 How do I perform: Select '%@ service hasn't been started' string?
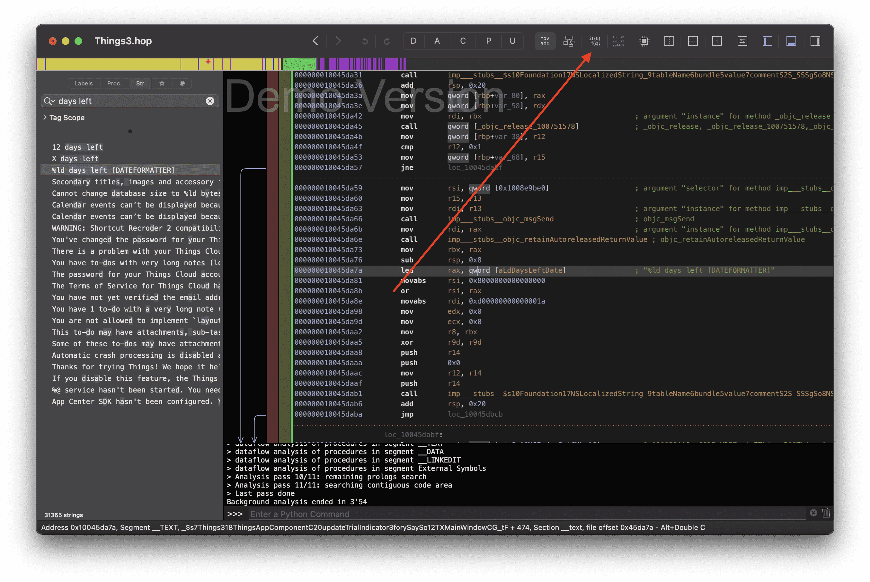(130, 390)
